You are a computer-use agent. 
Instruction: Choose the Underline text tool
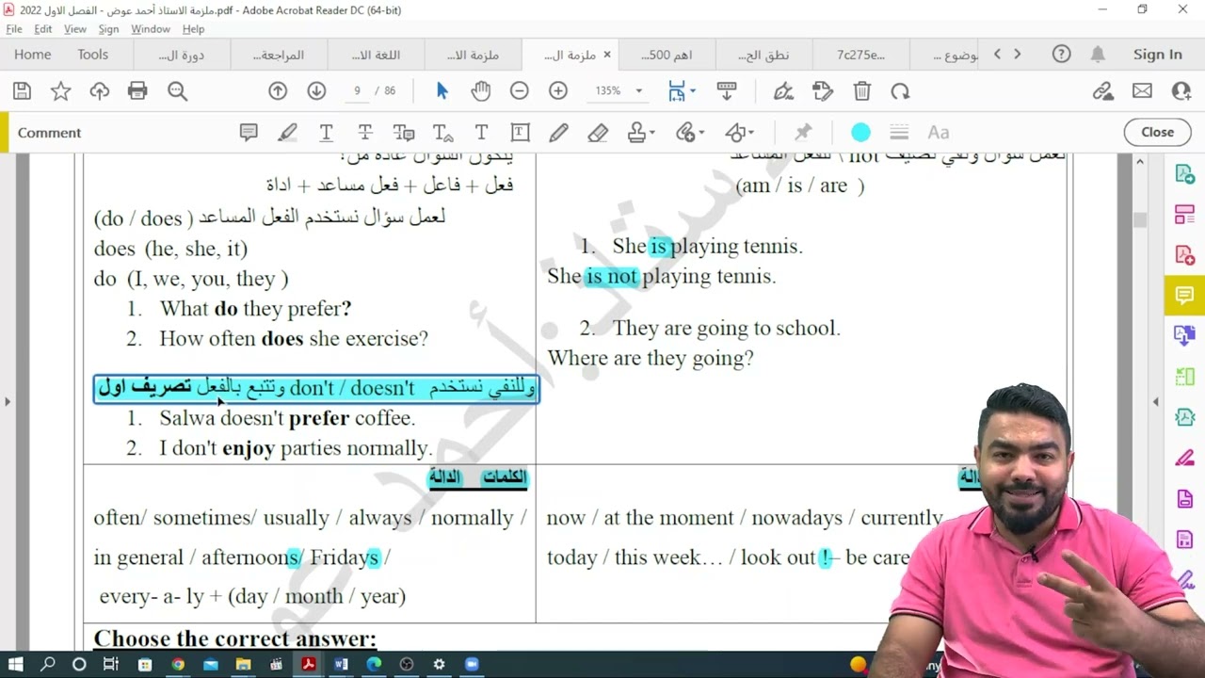coord(326,133)
